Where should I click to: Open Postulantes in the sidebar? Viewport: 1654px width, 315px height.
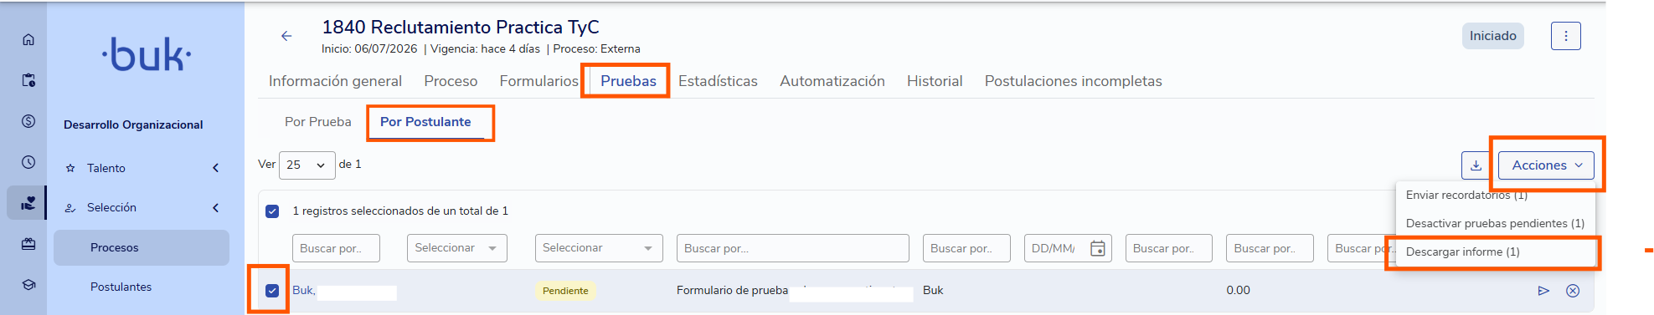click(x=121, y=287)
